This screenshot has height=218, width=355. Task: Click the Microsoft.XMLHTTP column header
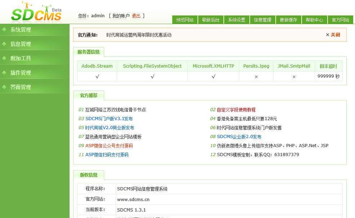213,66
